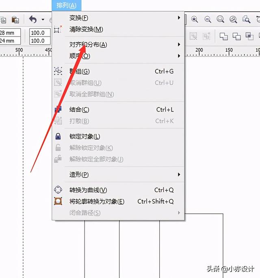The image size is (260, 278).
Task: Click the Ungroup icon in the property bar
Action: [193, 36]
